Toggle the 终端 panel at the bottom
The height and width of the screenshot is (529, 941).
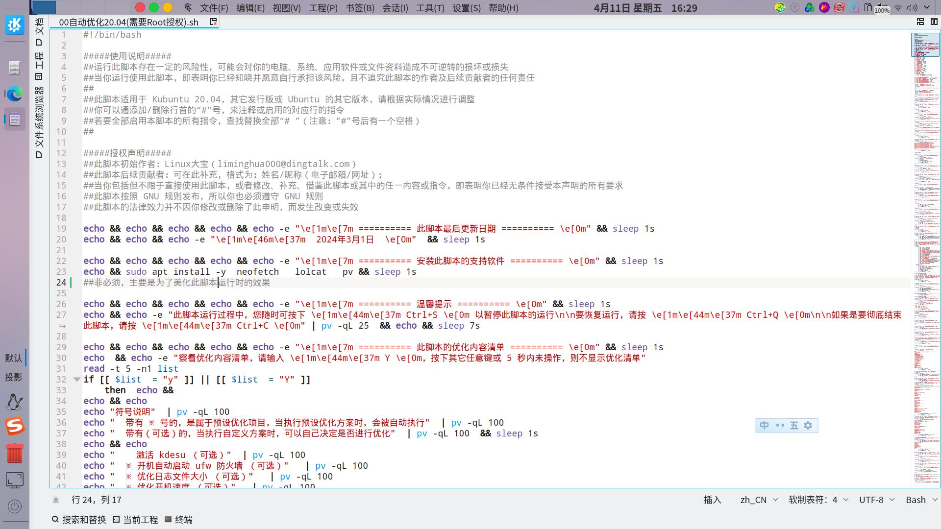pos(179,520)
